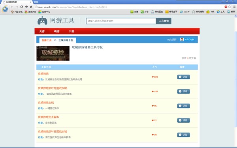237x148 pixels.
Task: Click the gamepad 网游工具 logo
Action: click(x=56, y=21)
